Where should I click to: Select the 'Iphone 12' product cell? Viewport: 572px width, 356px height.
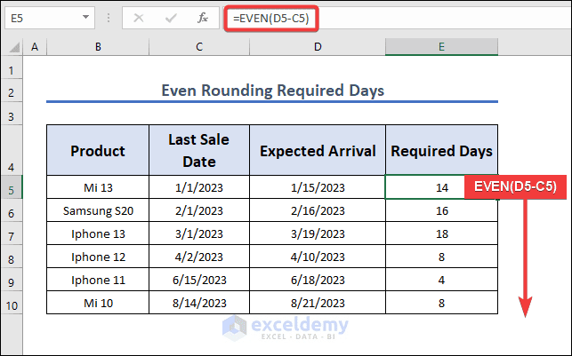point(98,257)
